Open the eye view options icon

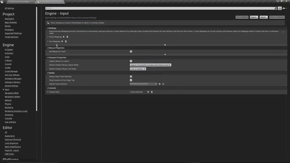click(x=284, y=8)
